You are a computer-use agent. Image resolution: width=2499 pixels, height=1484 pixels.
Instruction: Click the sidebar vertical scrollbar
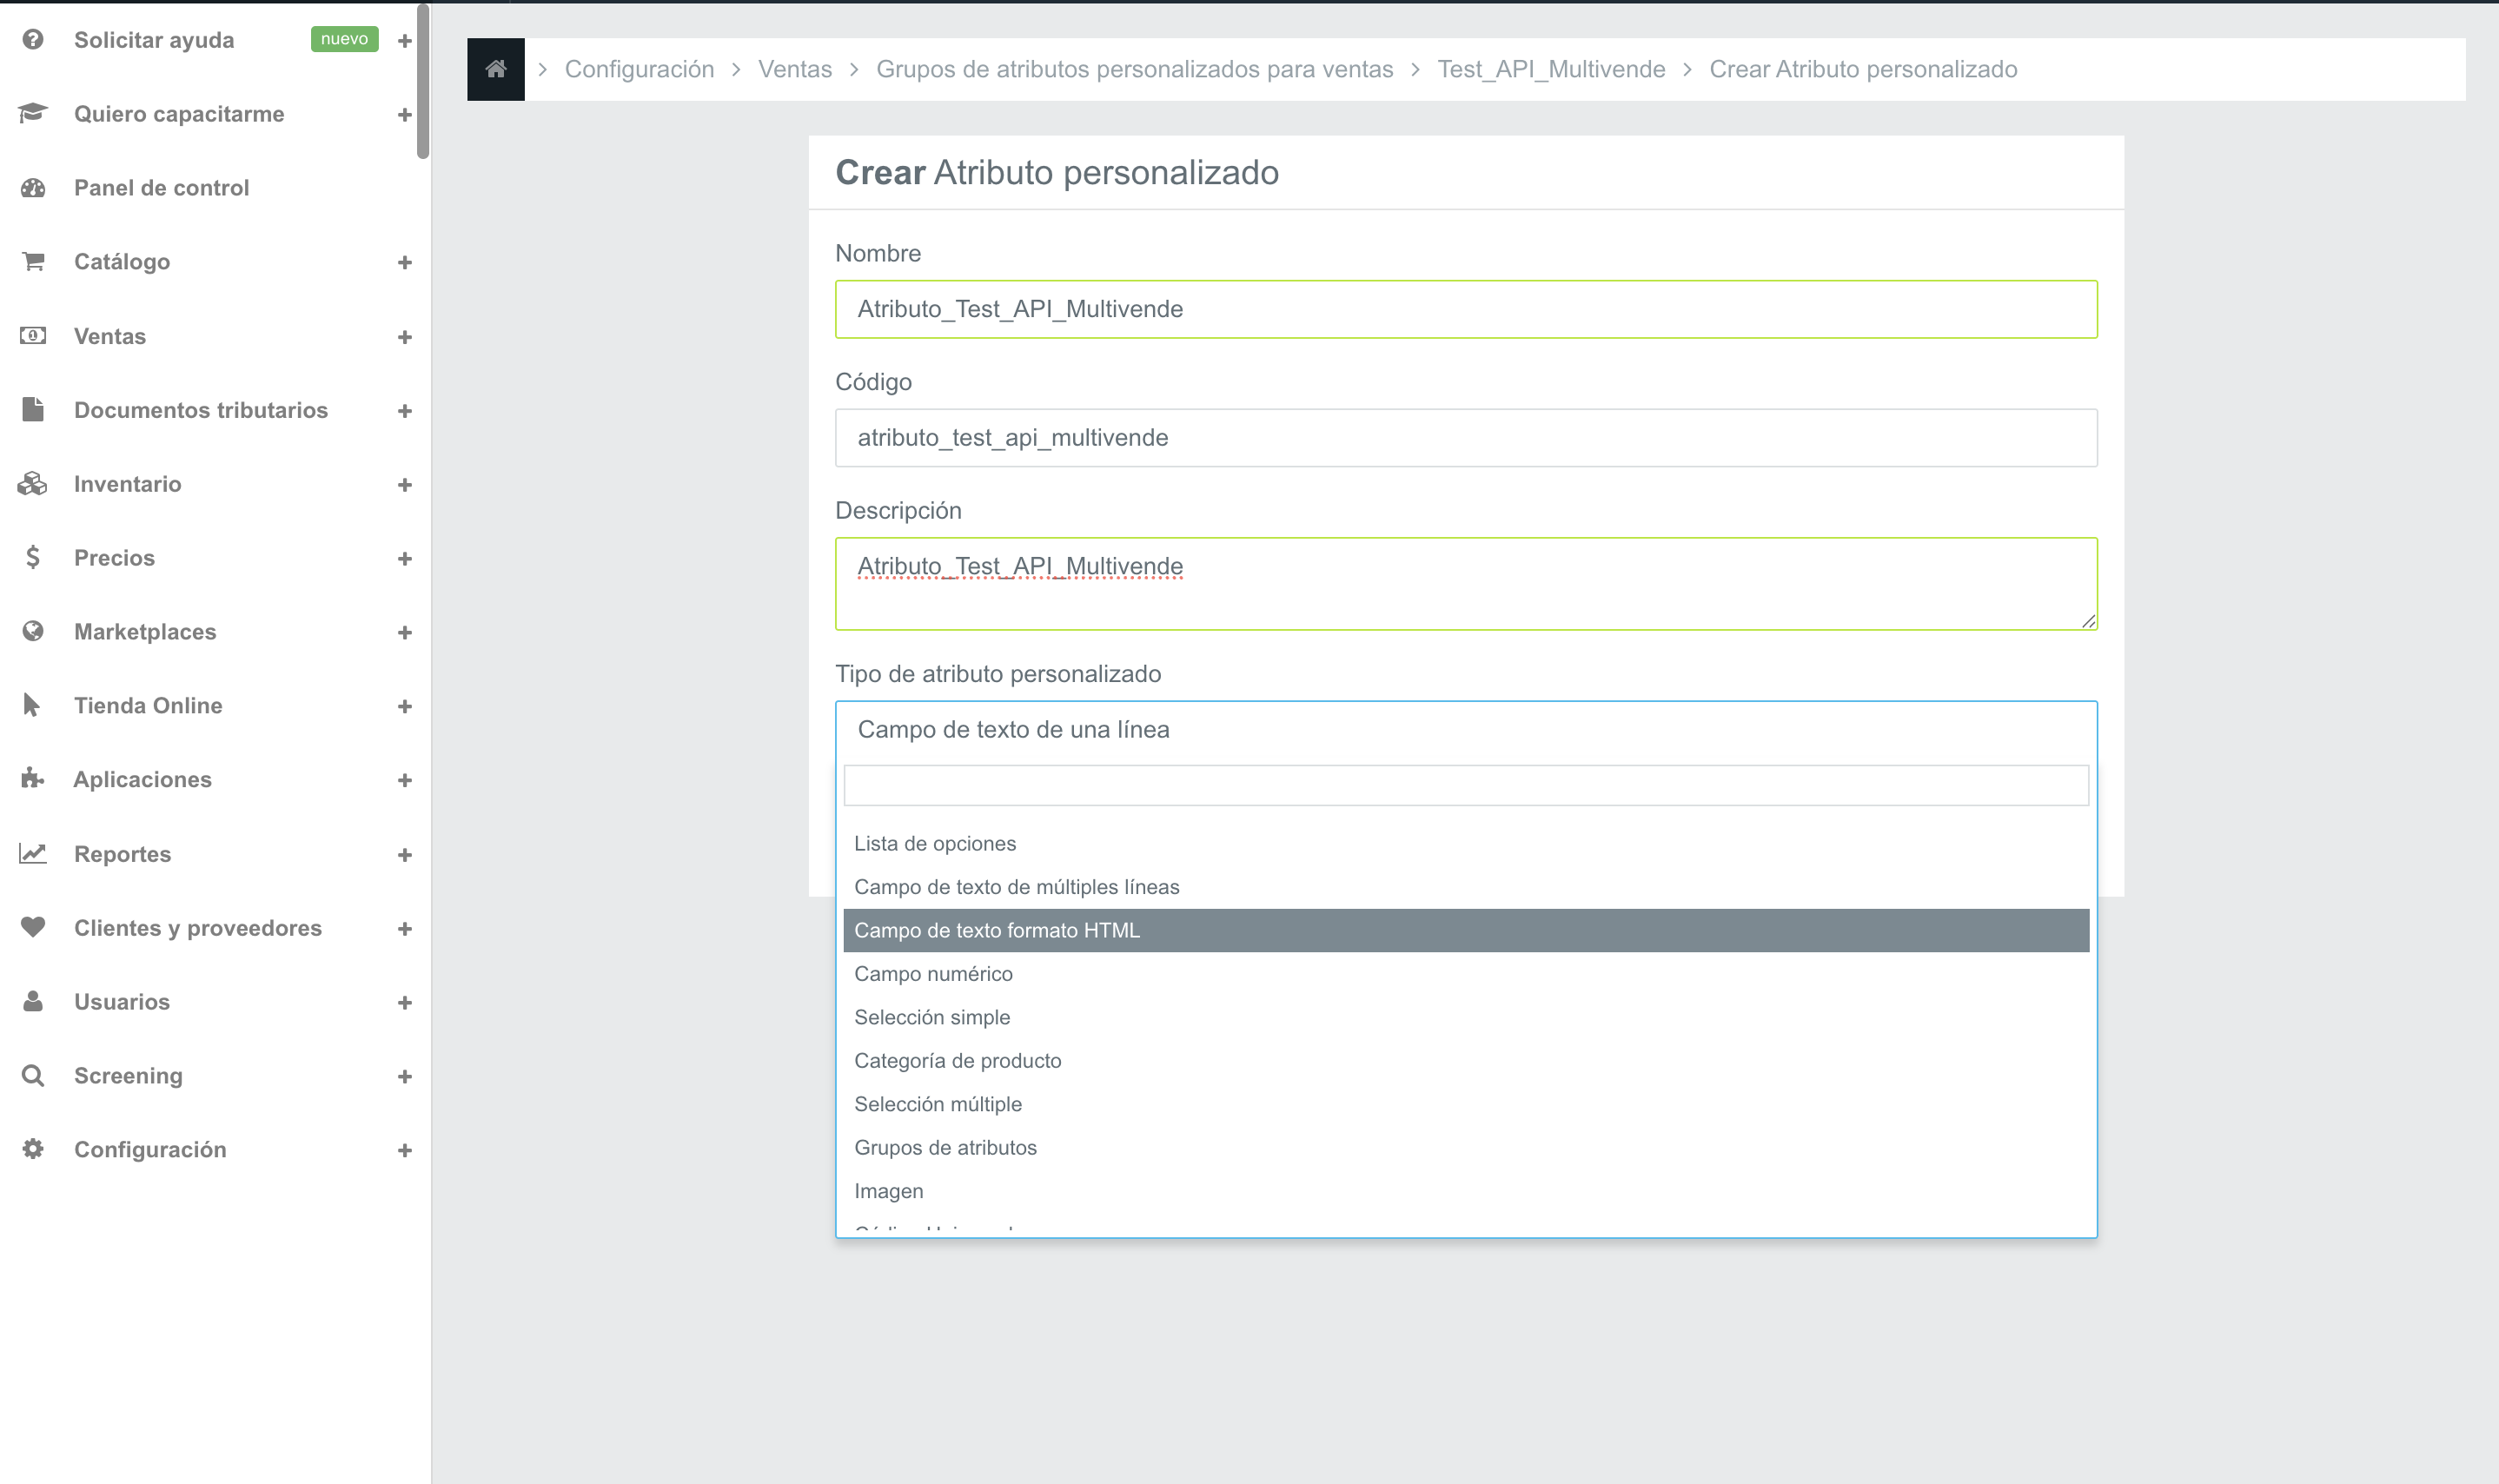point(423,80)
